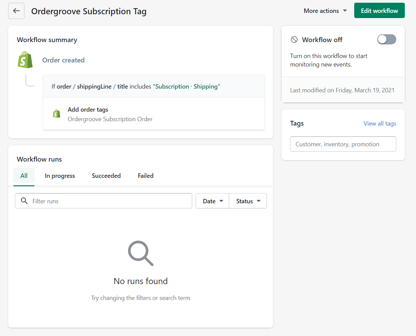Open the More actions dropdown
The width and height of the screenshot is (416, 336).
pos(325,11)
